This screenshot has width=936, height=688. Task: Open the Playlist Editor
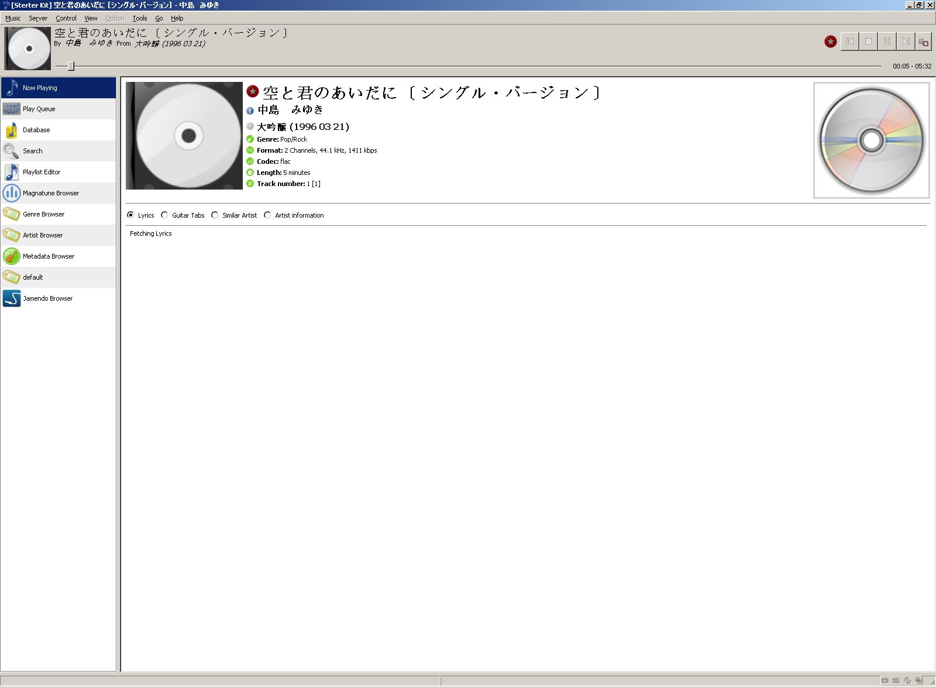58,172
